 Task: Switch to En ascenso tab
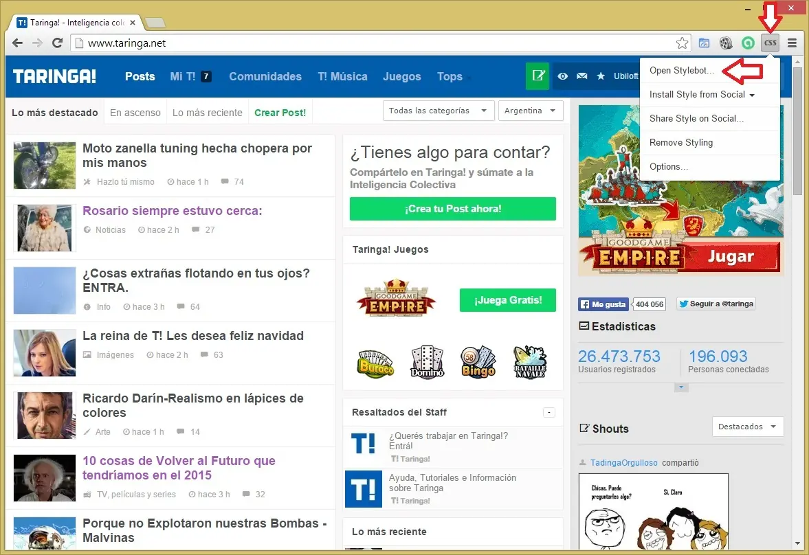pyautogui.click(x=135, y=113)
